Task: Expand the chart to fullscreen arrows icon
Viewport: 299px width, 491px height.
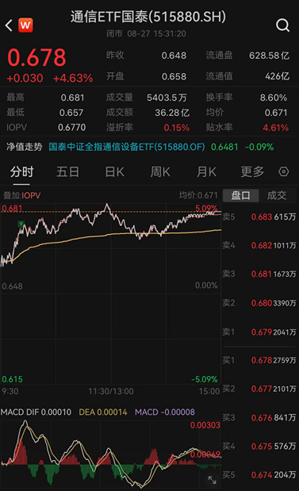Action: pos(212,480)
